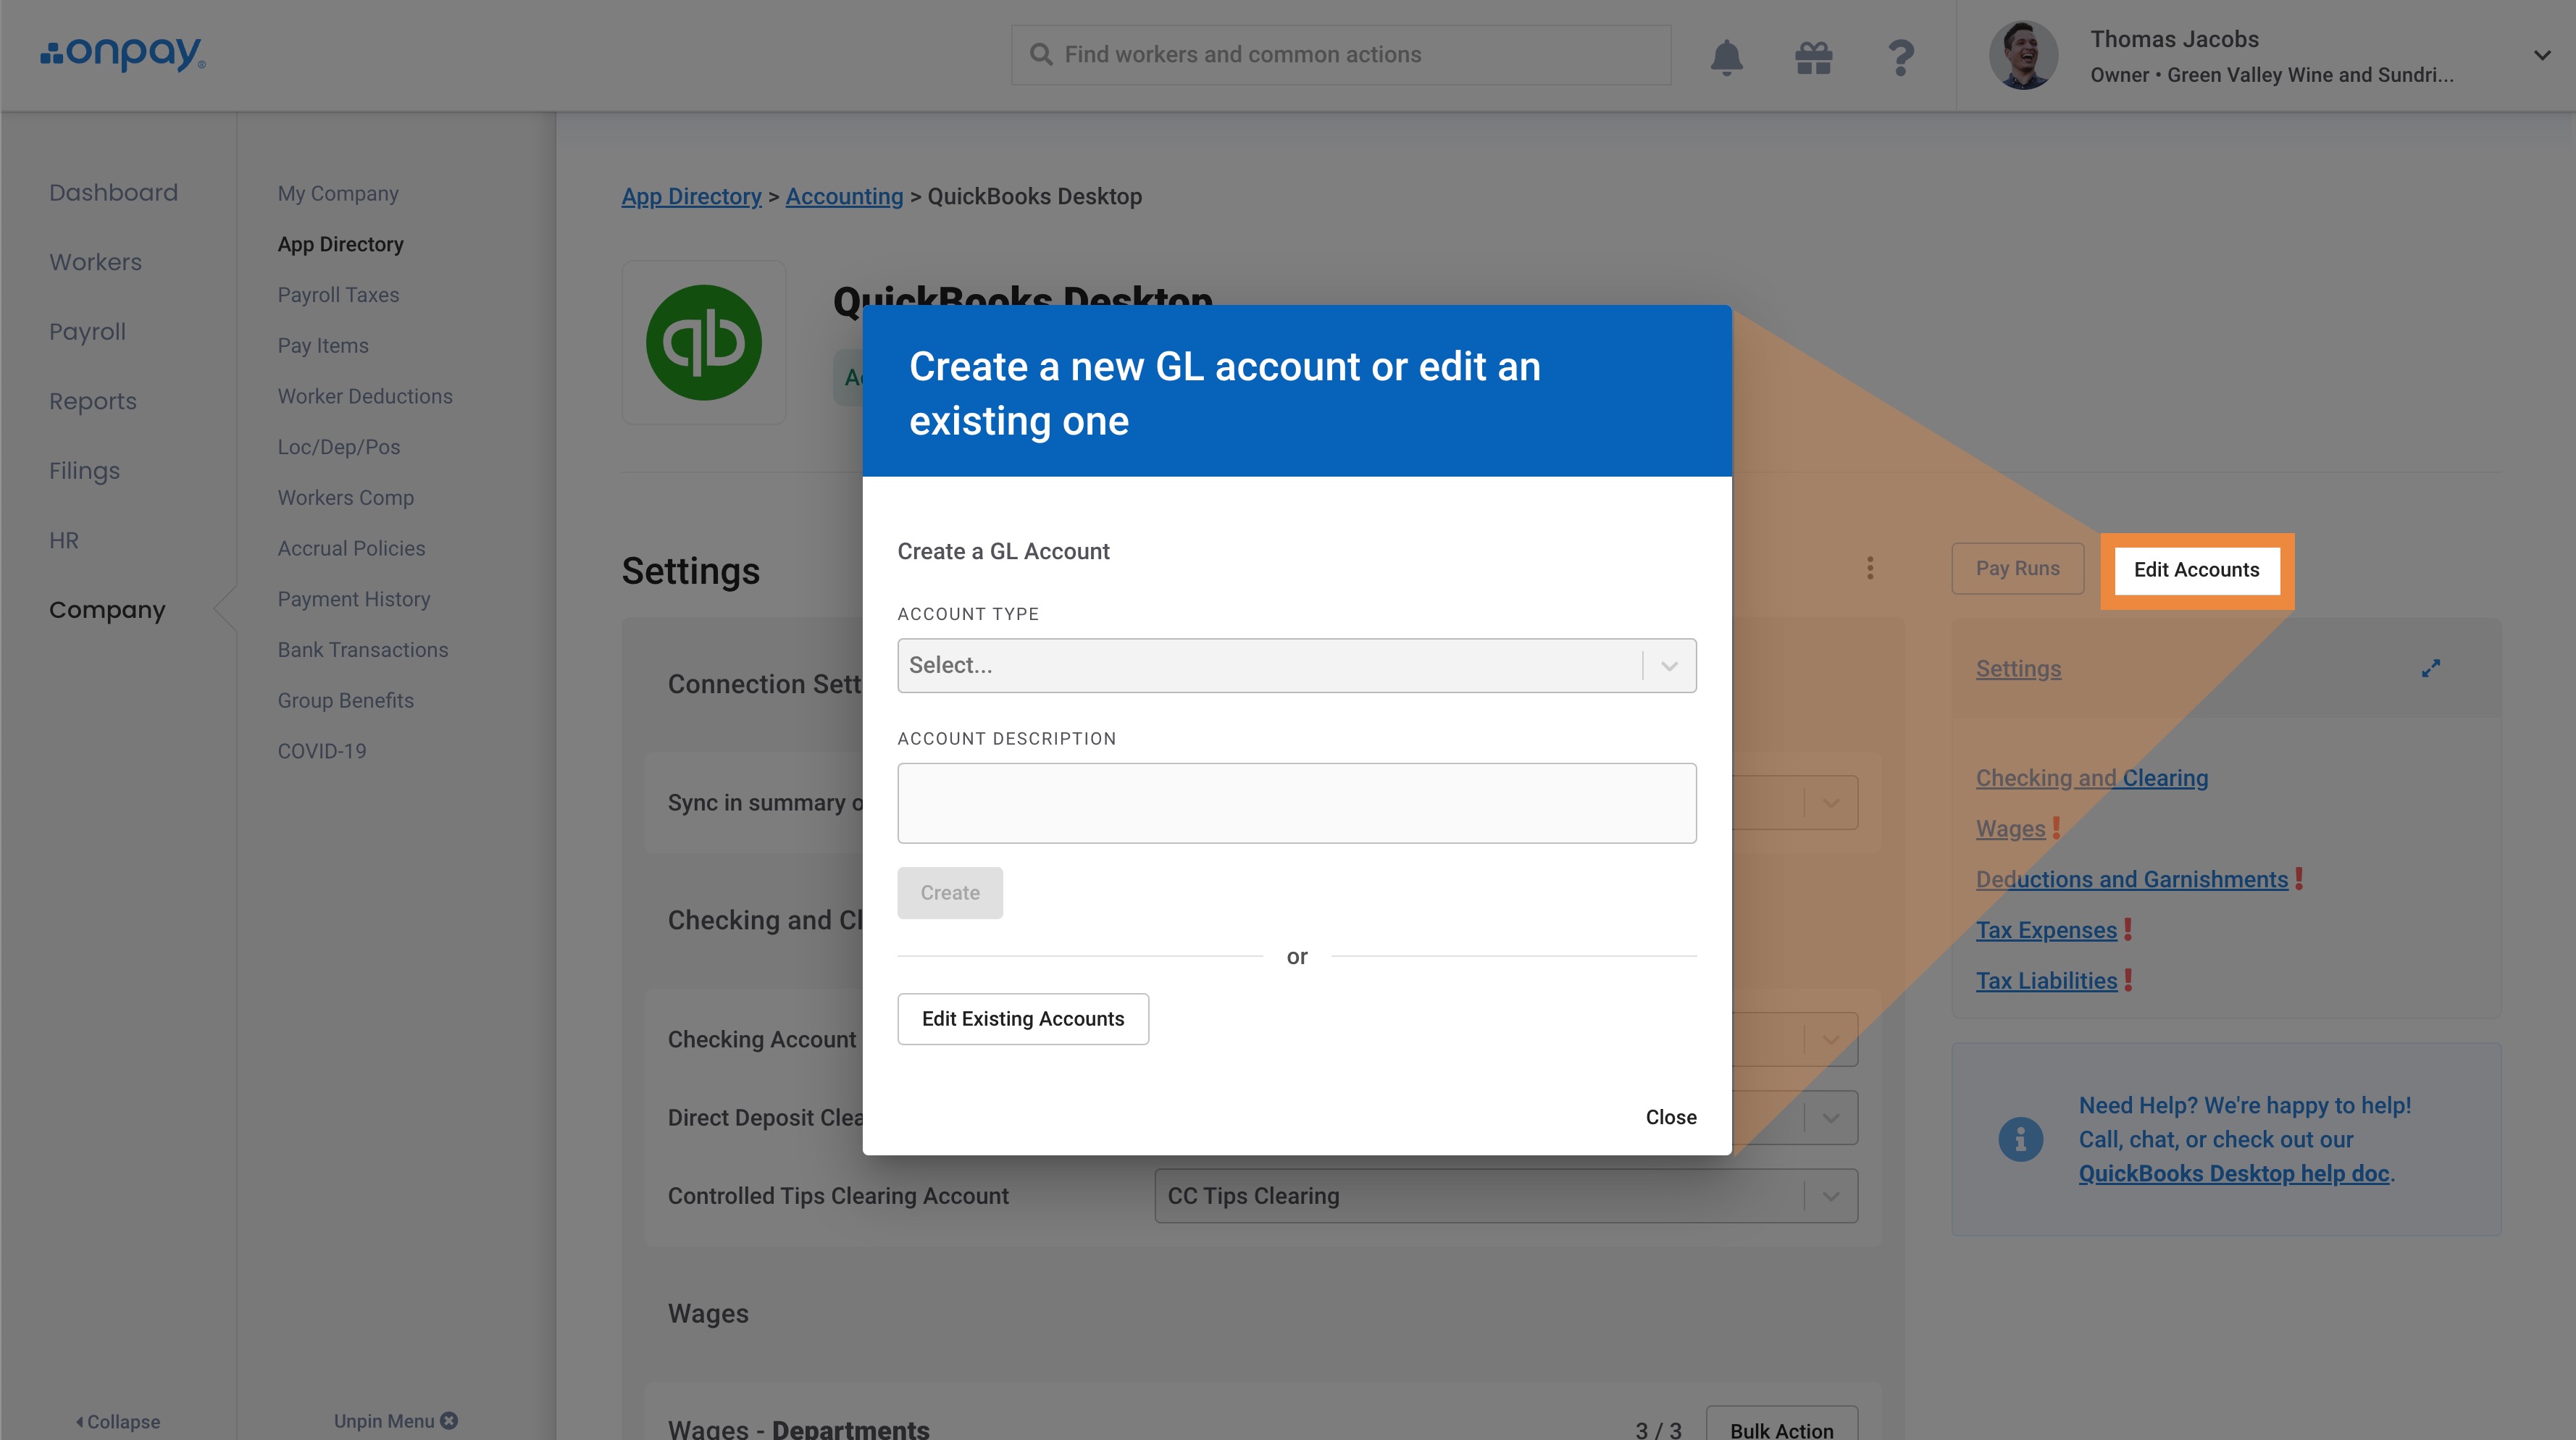Screen dimensions: 2576x1440
Task: Close the GL account dialog
Action: (x=1670, y=1117)
